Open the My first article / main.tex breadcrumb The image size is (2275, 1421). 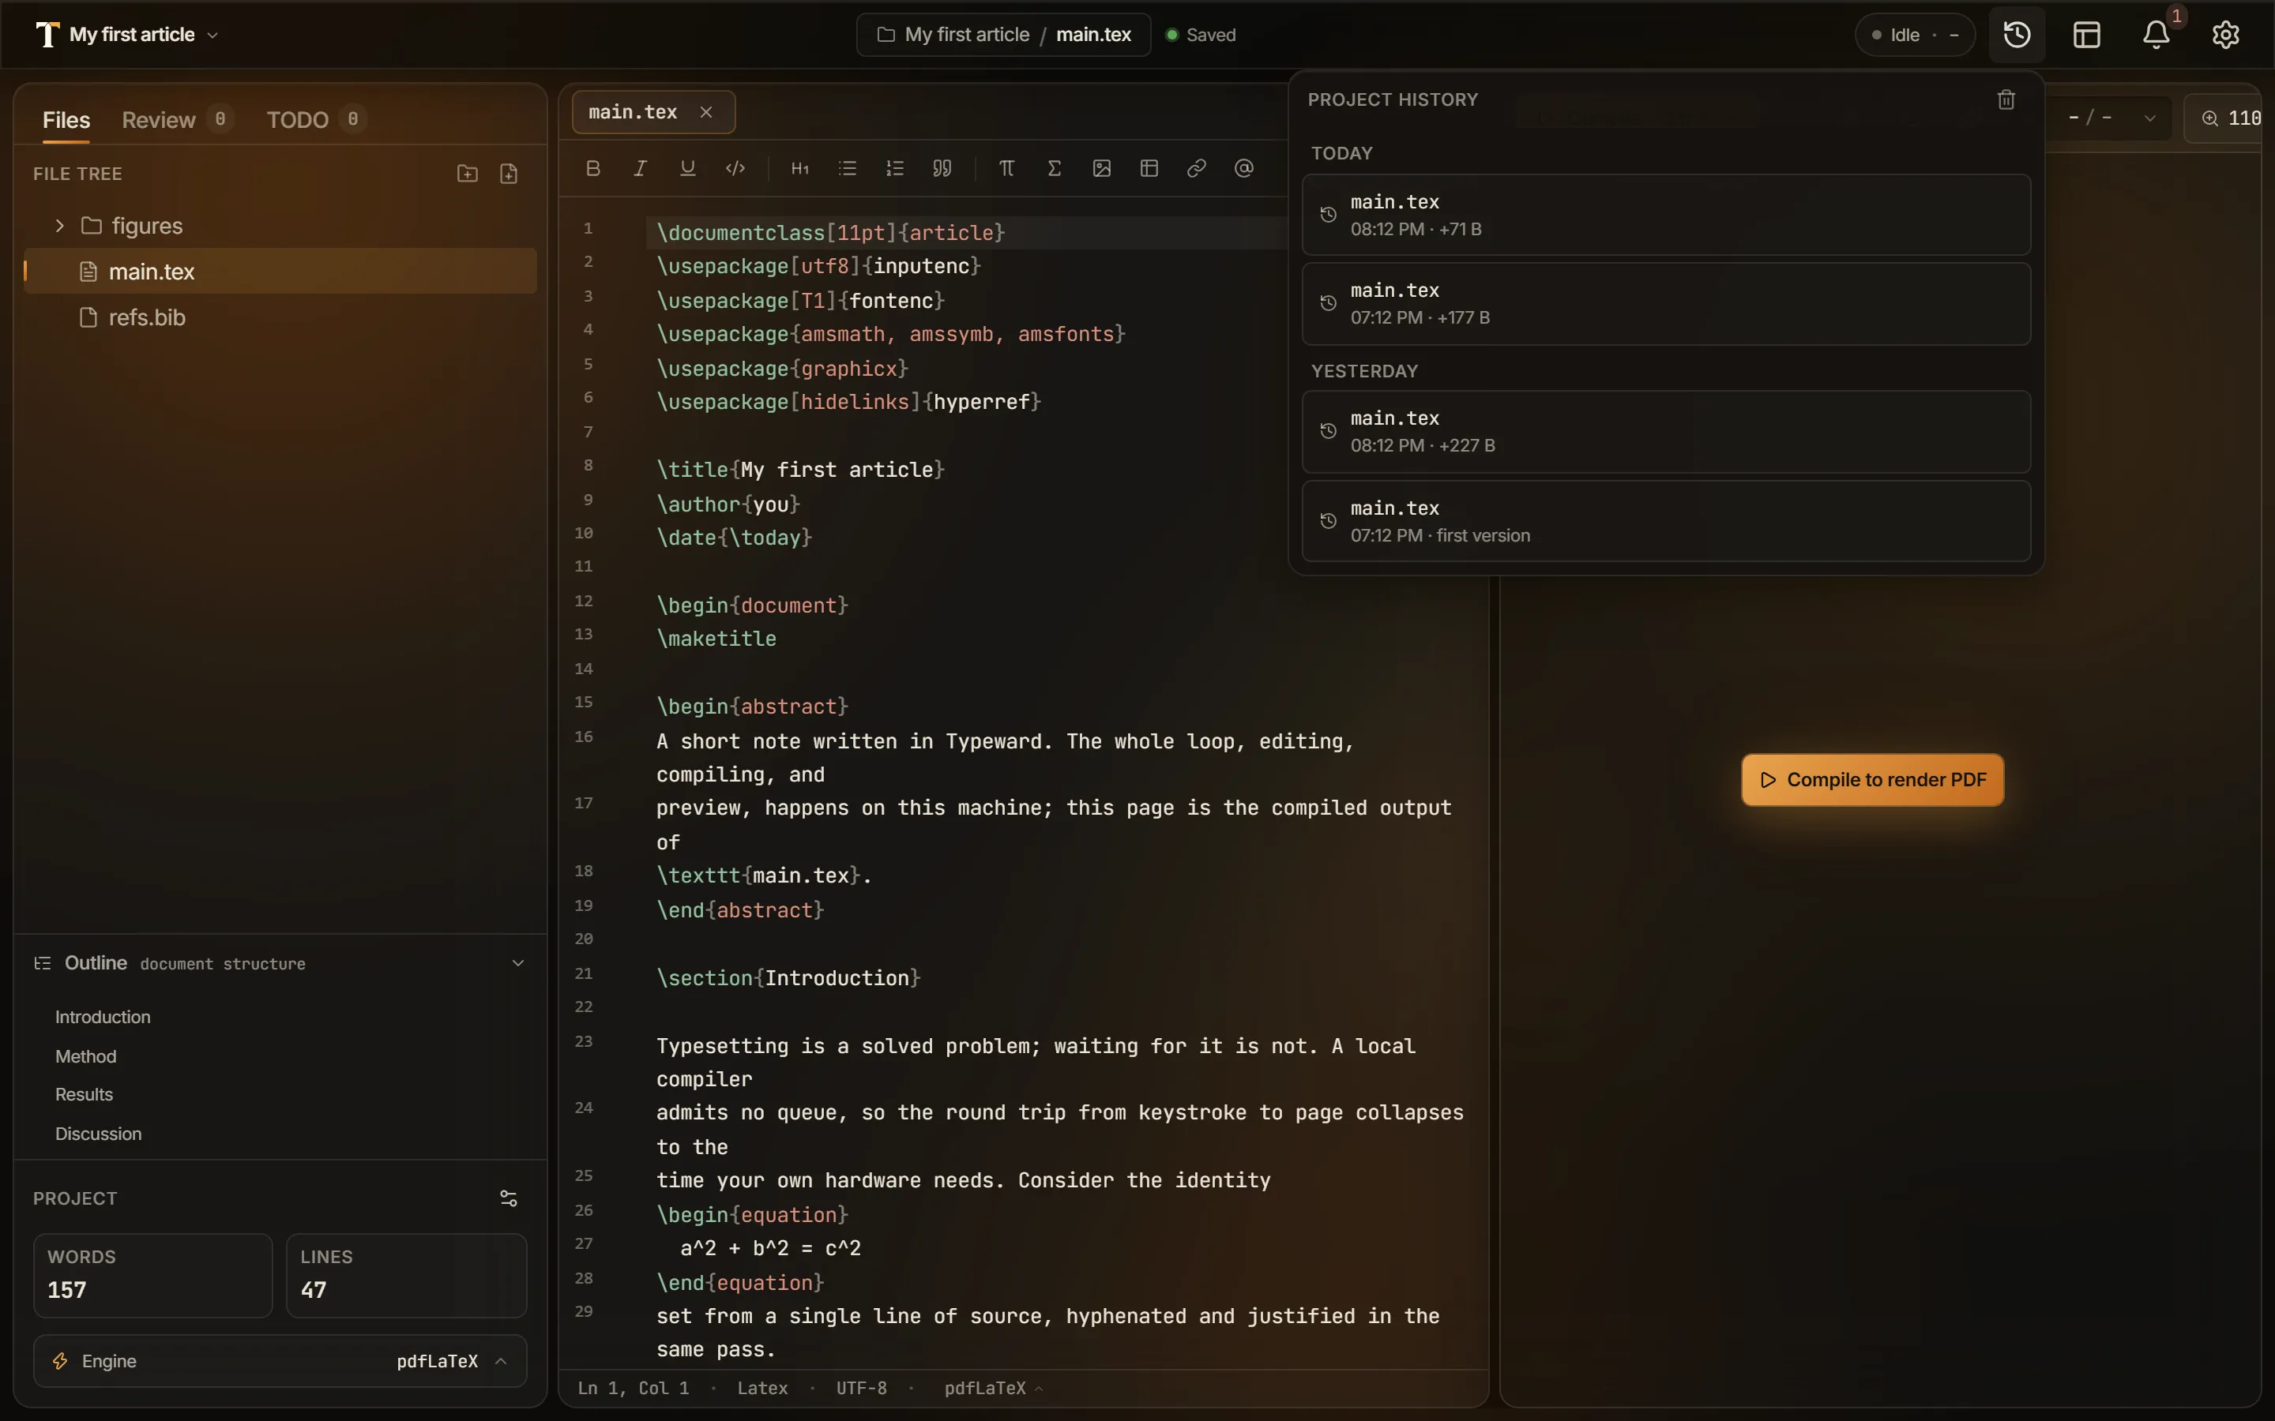pos(1003,35)
